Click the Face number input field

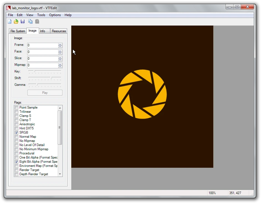(43, 52)
